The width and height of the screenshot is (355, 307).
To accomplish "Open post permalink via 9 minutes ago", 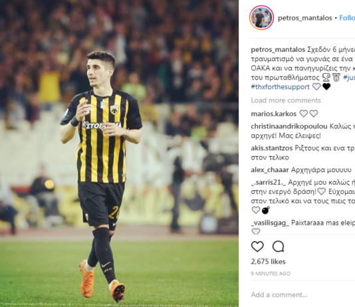I will 271,274.
